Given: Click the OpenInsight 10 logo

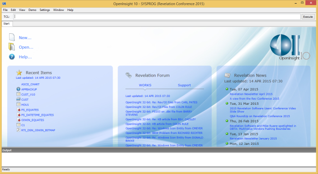Looking at the screenshot, I should click(290, 47).
